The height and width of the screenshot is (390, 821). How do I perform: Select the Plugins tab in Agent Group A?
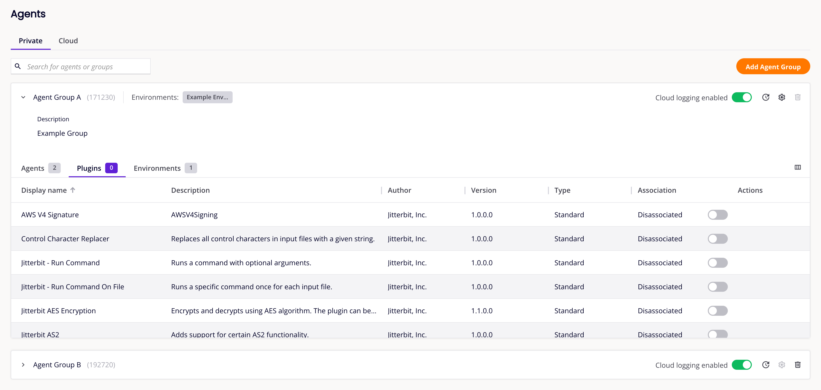coord(97,168)
